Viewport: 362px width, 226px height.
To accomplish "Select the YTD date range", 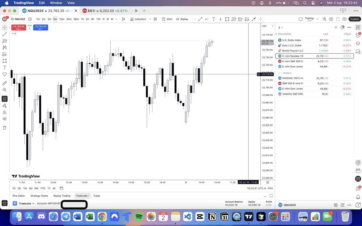I will (43, 188).
